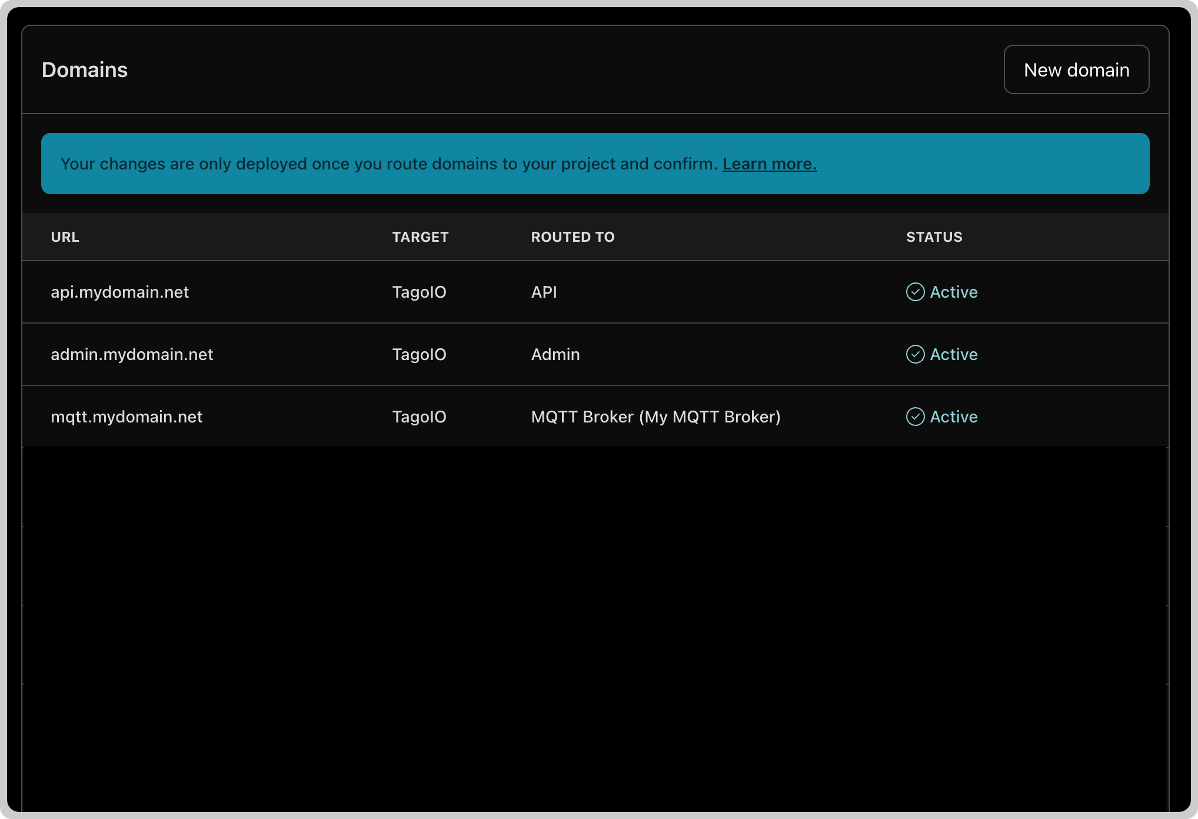
Task: Click the URL column header
Action: pos(65,237)
